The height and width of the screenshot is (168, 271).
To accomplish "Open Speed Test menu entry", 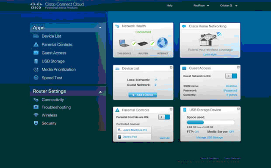I will (52, 78).
